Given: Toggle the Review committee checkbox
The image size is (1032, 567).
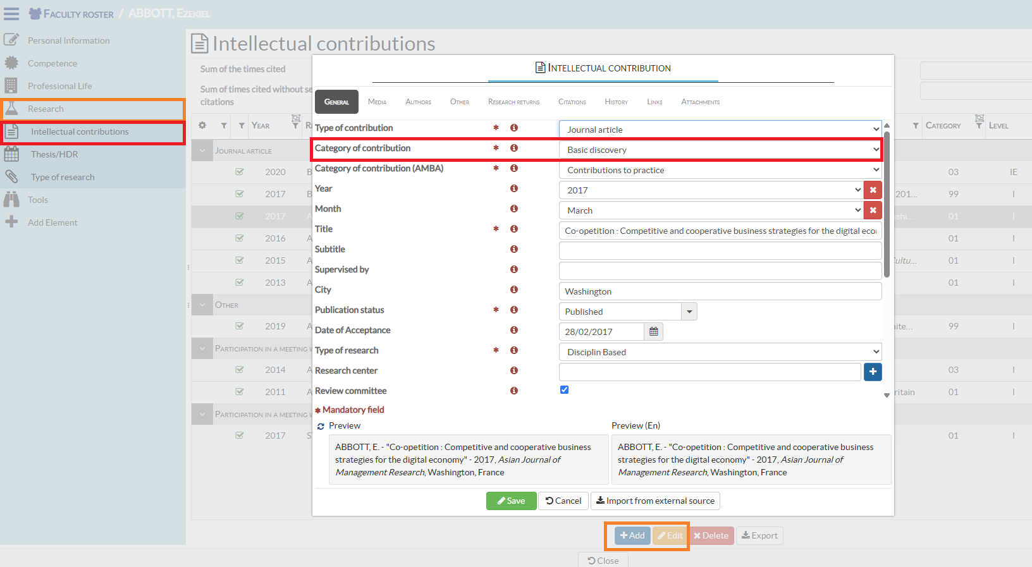Looking at the screenshot, I should point(564,390).
